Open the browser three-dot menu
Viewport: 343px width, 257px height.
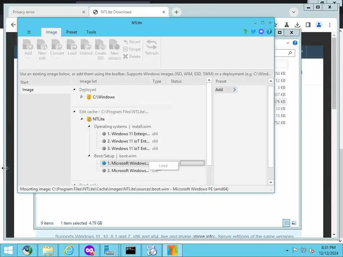point(330,25)
